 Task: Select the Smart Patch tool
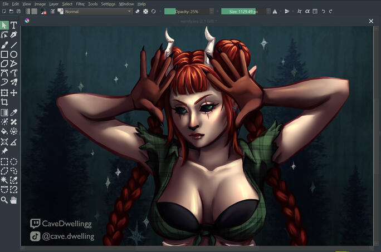[13, 122]
